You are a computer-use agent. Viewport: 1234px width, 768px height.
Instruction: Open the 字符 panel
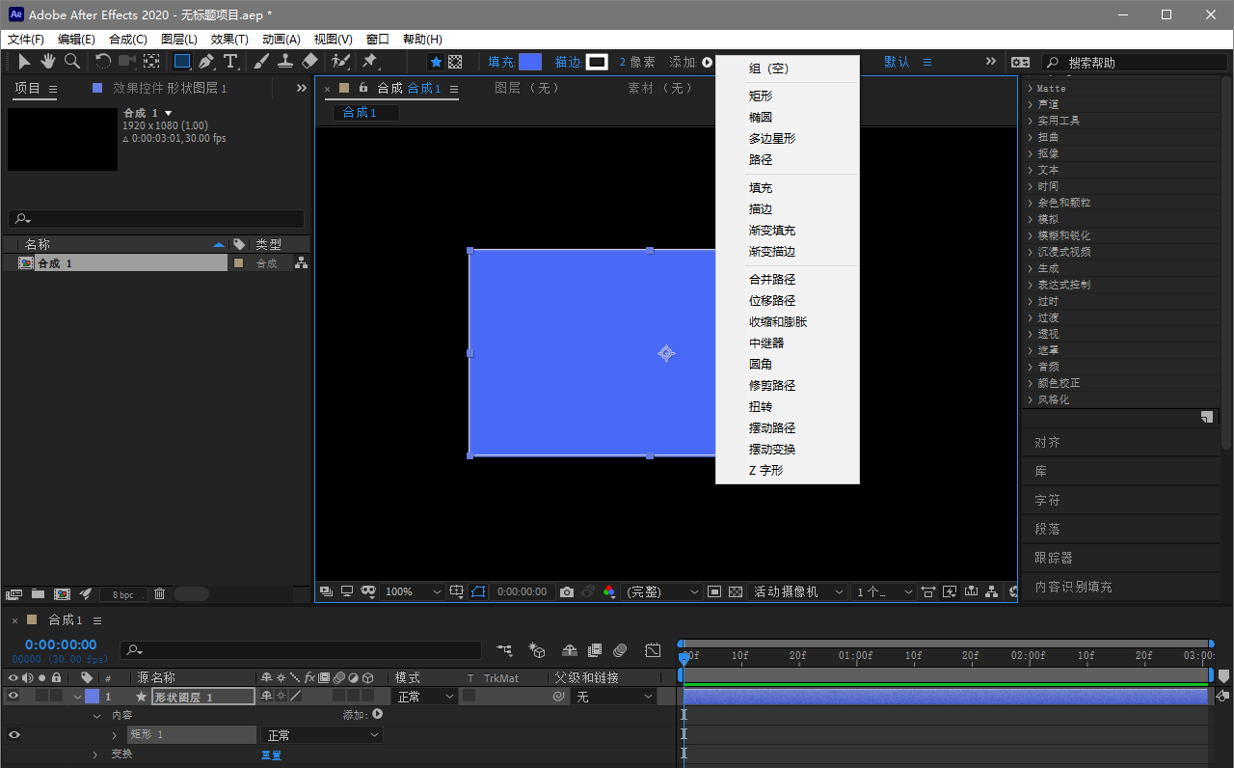point(1047,501)
